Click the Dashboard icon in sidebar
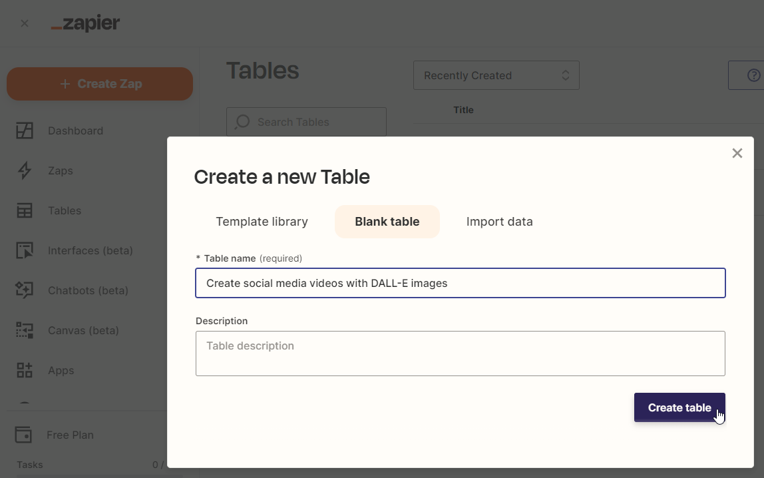The width and height of the screenshot is (764, 478). pos(25,130)
